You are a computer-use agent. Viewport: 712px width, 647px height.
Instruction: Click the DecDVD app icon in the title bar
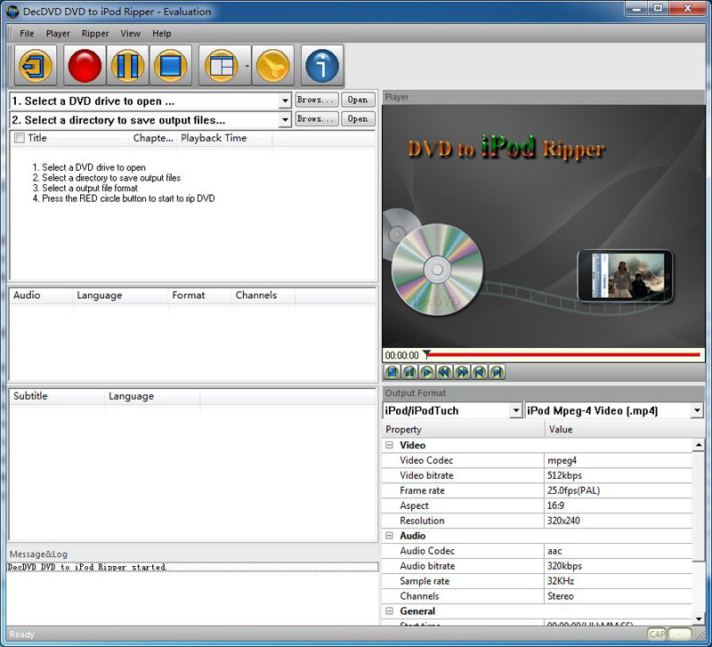(12, 12)
